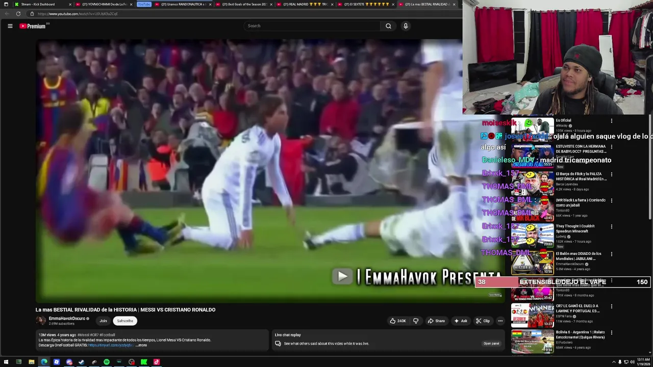Open 'Bolivia 6 - Argentina 1' video title
653x367 pixels.
coord(580,335)
